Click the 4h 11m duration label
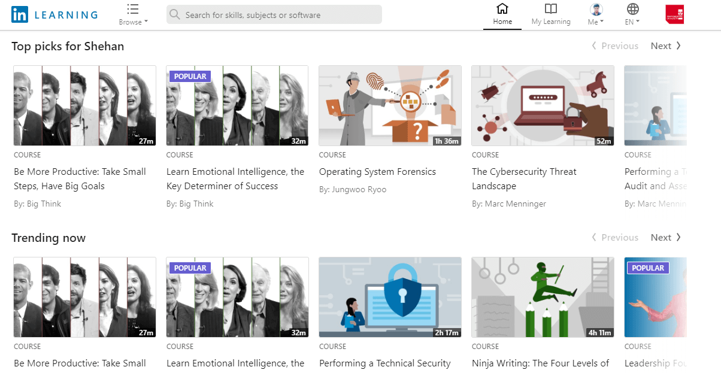721x373 pixels. coord(600,333)
